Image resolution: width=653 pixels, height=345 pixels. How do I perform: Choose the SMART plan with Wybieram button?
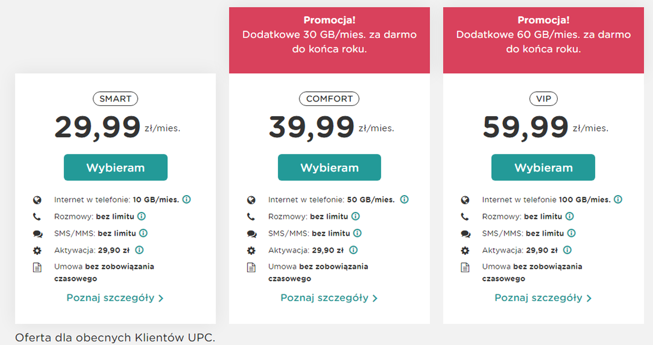[x=115, y=167]
